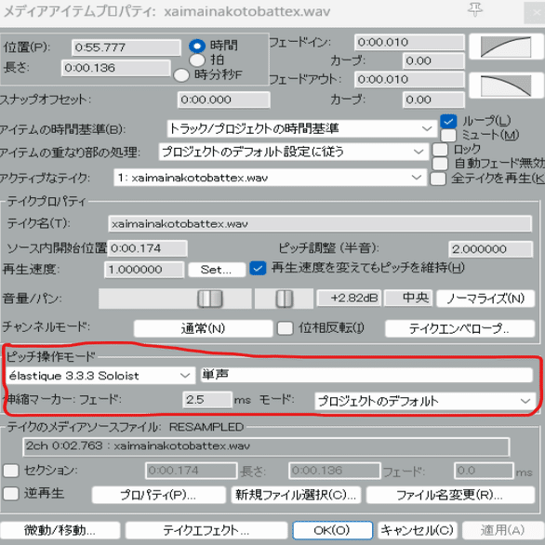Open テイクエフェクト... button
The image size is (545, 545).
click(x=206, y=530)
